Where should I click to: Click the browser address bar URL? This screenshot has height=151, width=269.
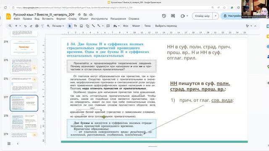(74, 8)
